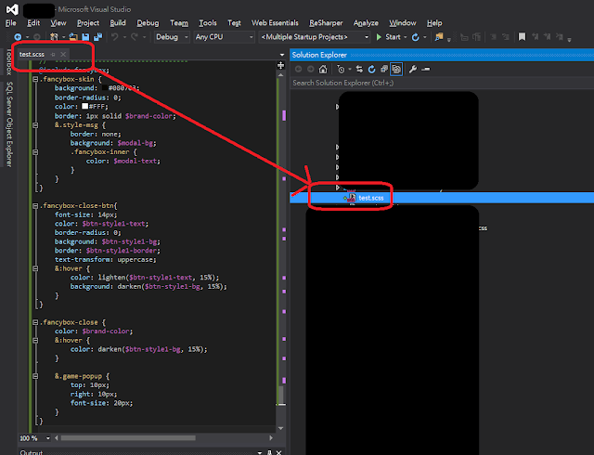Toggle pin on the test.scss tab

click(53, 55)
